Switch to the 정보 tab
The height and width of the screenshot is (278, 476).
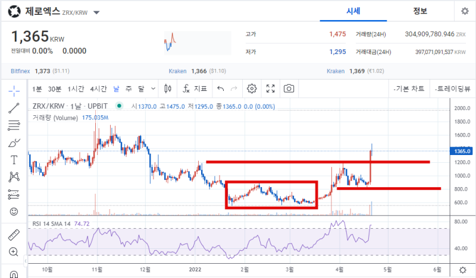click(420, 11)
